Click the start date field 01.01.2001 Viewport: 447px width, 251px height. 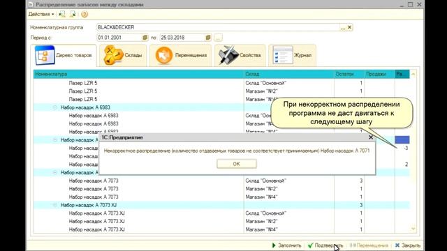point(119,38)
